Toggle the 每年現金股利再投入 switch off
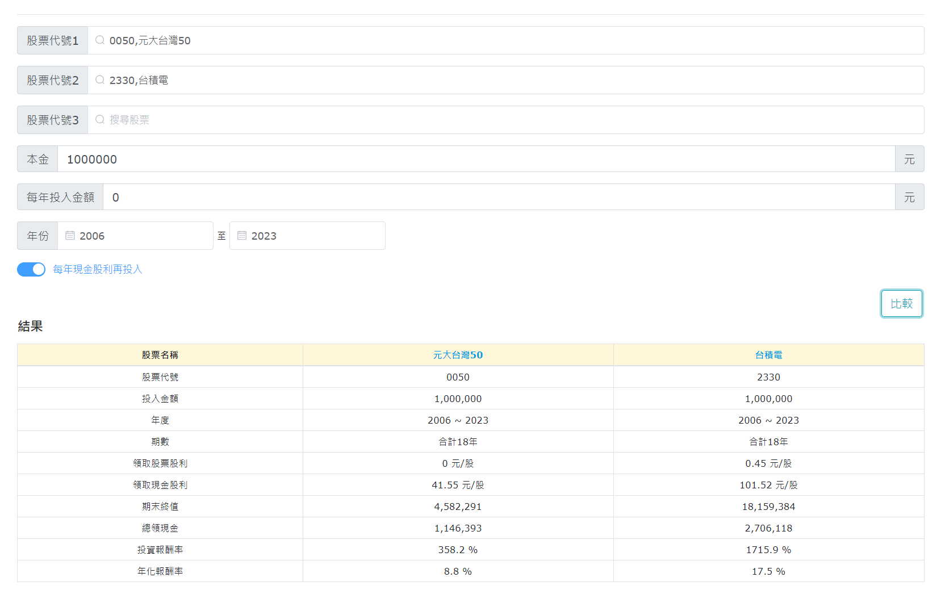 (31, 269)
